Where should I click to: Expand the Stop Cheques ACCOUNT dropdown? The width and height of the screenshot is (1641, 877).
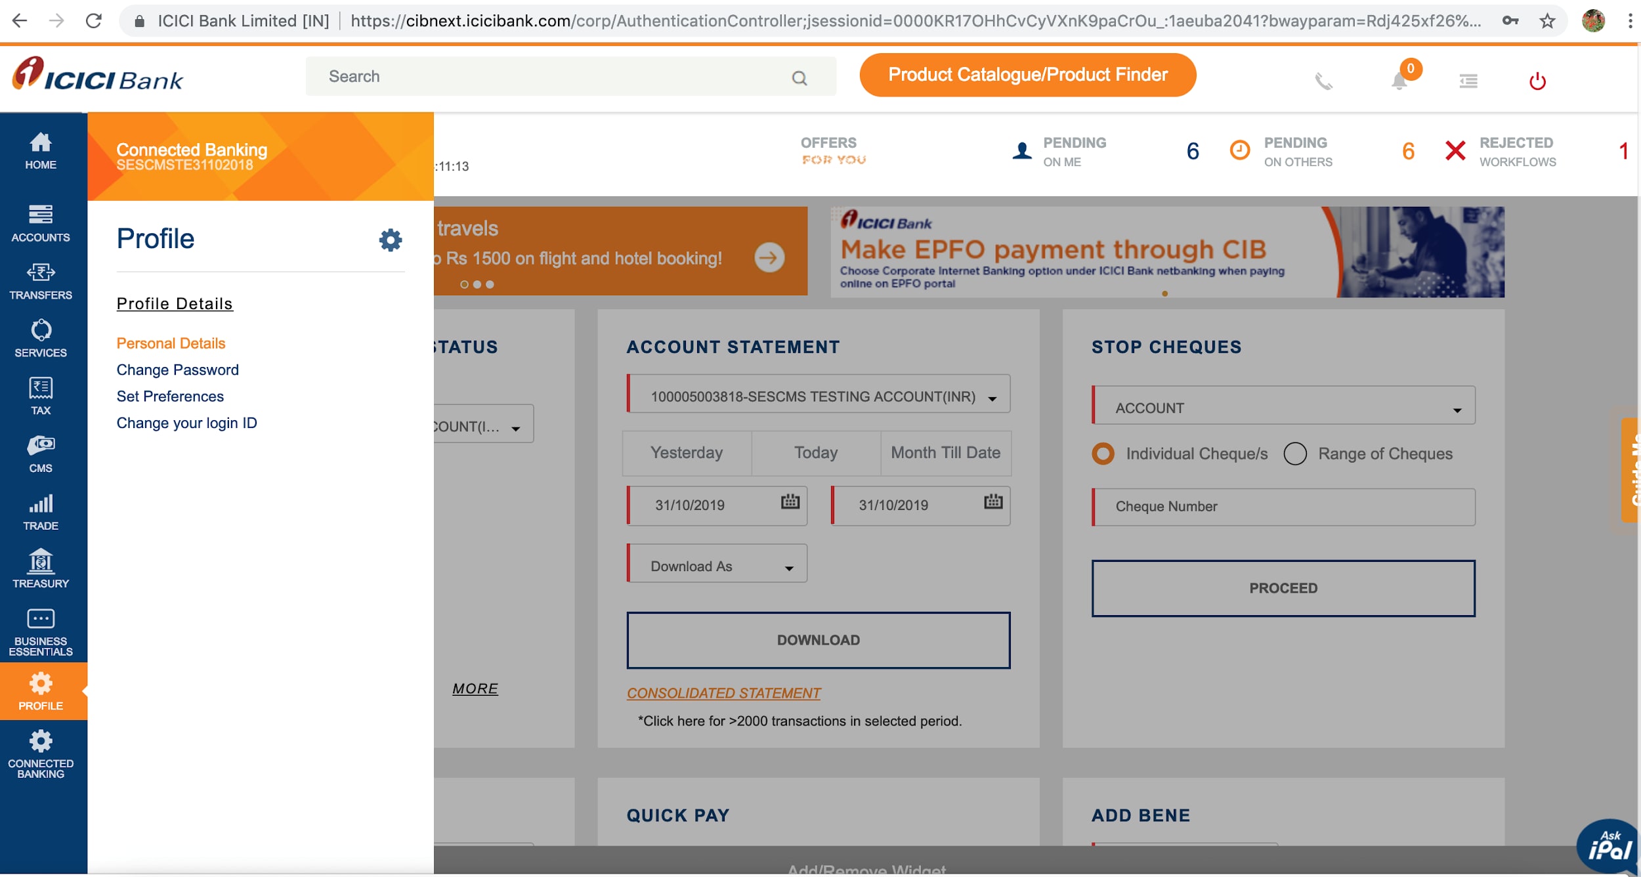pyautogui.click(x=1283, y=405)
